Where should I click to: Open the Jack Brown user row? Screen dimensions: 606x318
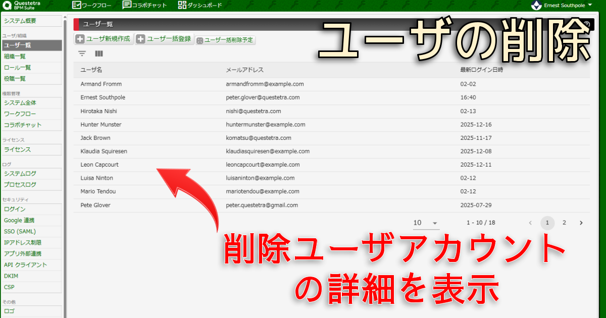tap(332, 138)
